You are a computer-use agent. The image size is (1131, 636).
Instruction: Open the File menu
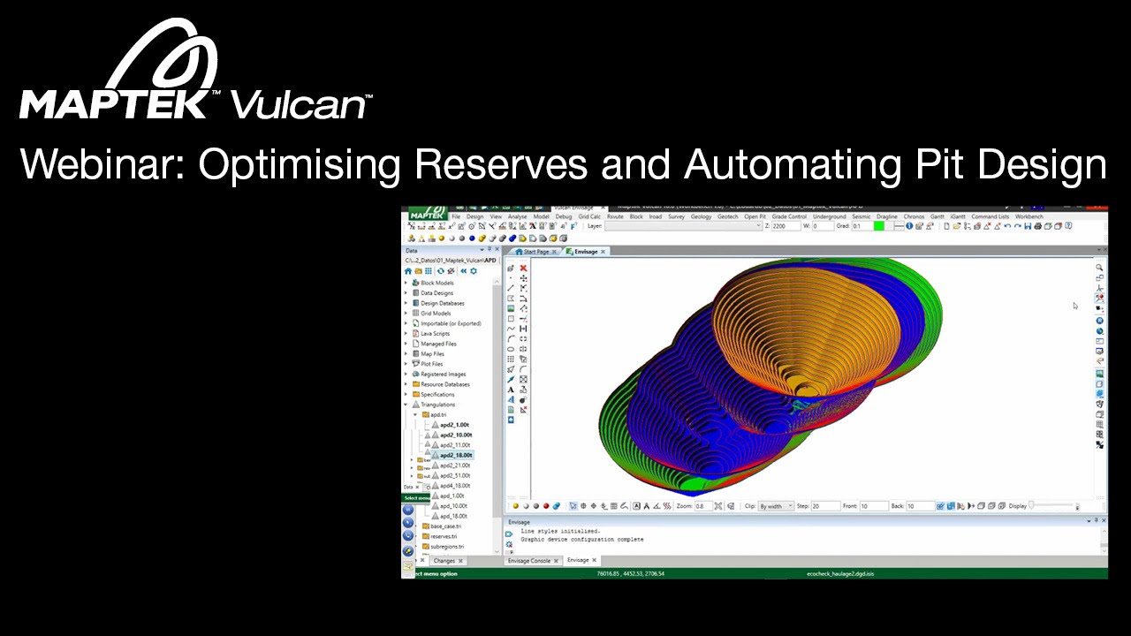456,216
